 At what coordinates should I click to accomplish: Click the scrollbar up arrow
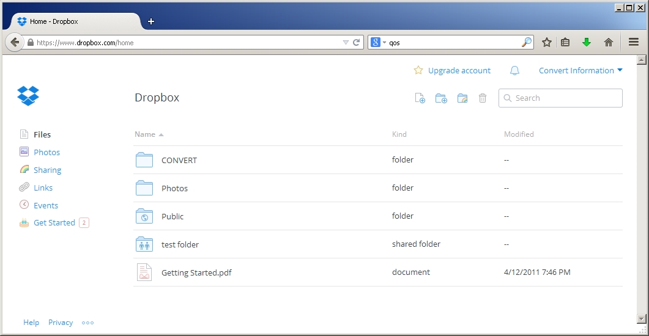pyautogui.click(x=642, y=60)
